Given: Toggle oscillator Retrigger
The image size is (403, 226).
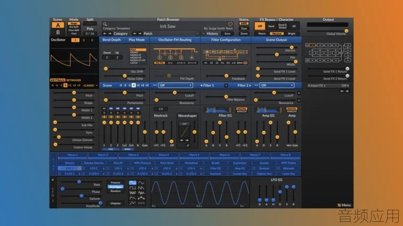Looking at the screenshot, I should tap(74, 80).
